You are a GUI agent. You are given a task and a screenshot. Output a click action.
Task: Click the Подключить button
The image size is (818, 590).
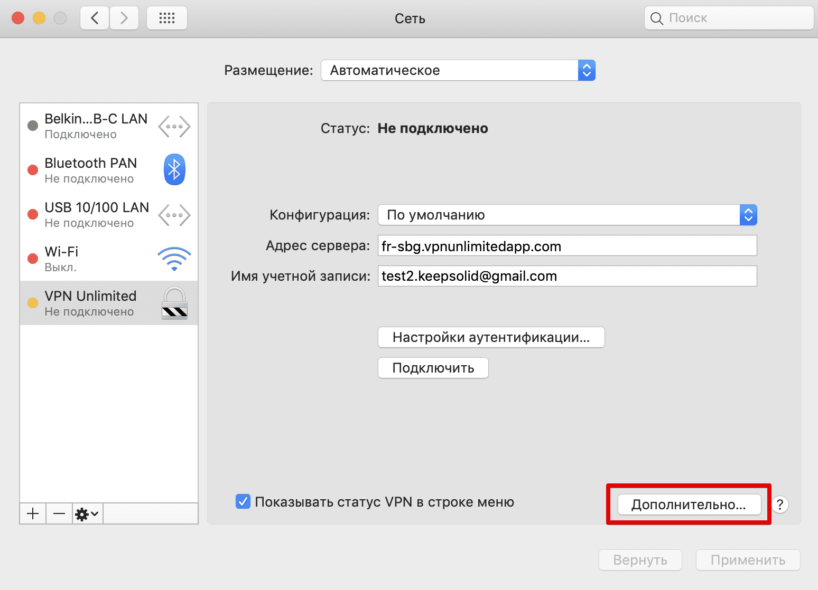[433, 368]
